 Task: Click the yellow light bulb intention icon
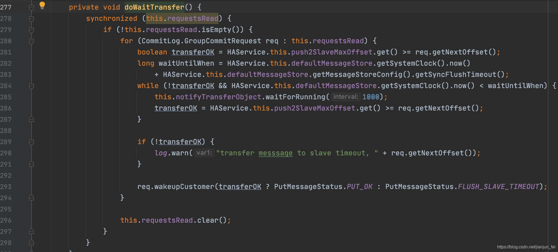point(42,5)
